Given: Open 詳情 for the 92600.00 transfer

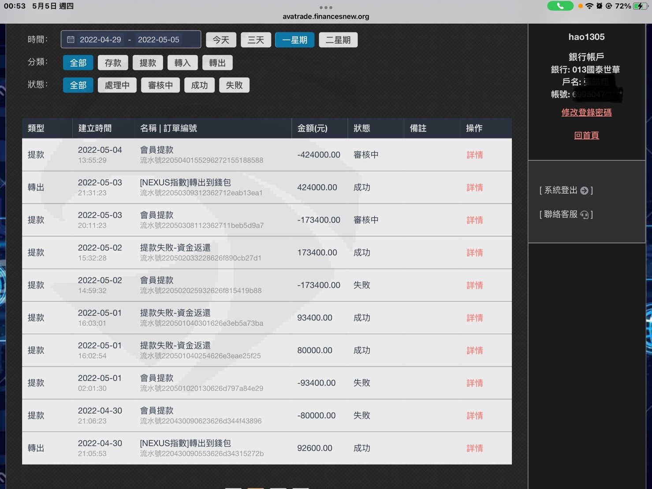Looking at the screenshot, I should pyautogui.click(x=474, y=448).
